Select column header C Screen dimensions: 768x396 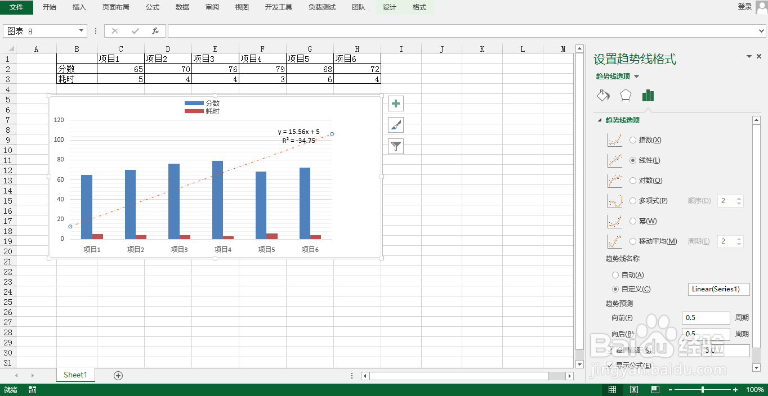pyautogui.click(x=120, y=49)
